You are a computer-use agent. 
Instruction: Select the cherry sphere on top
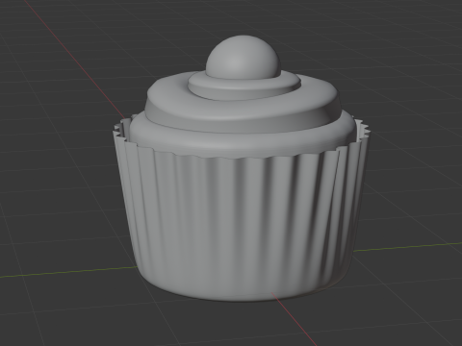[243, 57]
